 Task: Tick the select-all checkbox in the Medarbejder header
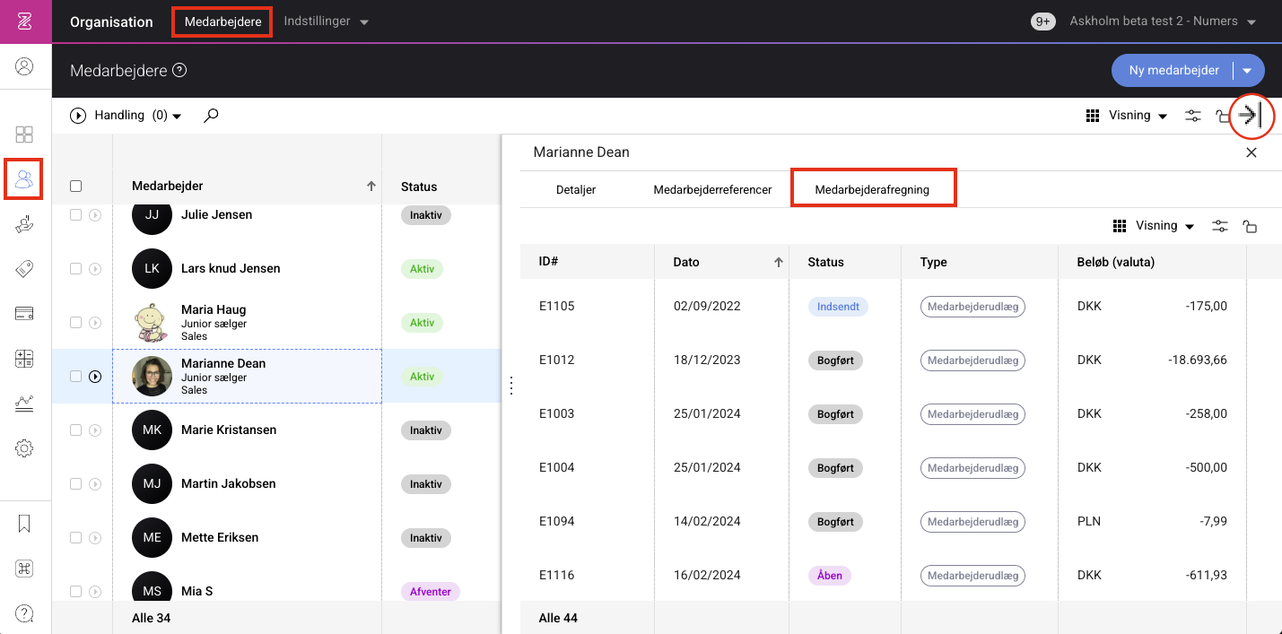[x=76, y=187]
